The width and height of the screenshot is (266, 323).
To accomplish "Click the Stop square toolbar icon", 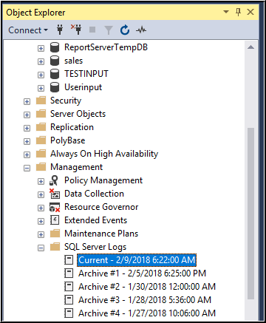I will click(x=92, y=30).
